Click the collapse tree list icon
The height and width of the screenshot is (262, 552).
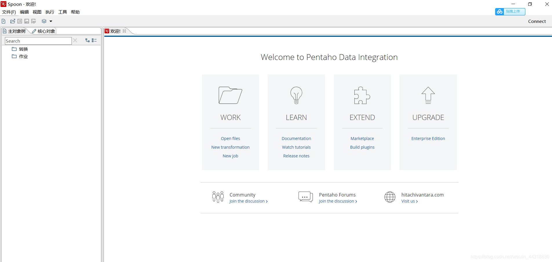[x=94, y=40]
